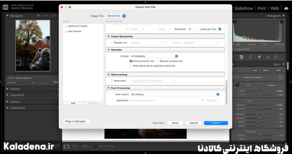This screenshot has width=292, height=154.
Task: Switch to the Slideshow module
Action: [244, 8]
